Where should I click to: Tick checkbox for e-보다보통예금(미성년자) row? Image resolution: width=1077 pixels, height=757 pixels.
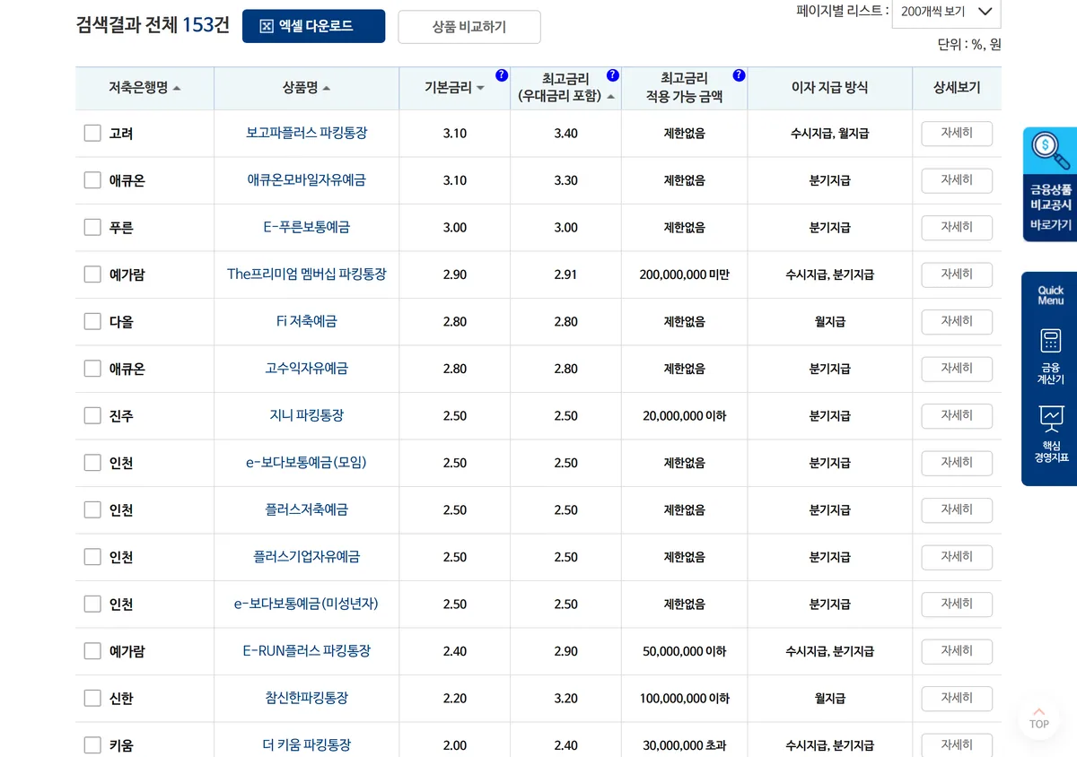[92, 604]
